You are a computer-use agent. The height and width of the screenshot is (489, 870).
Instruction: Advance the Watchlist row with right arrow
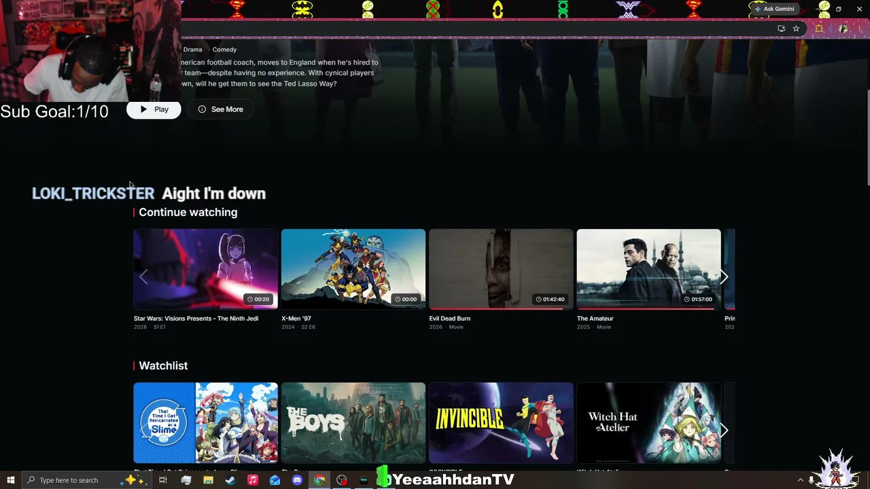(724, 431)
